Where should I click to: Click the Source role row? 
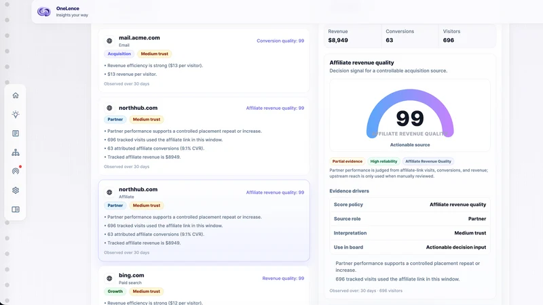point(410,219)
